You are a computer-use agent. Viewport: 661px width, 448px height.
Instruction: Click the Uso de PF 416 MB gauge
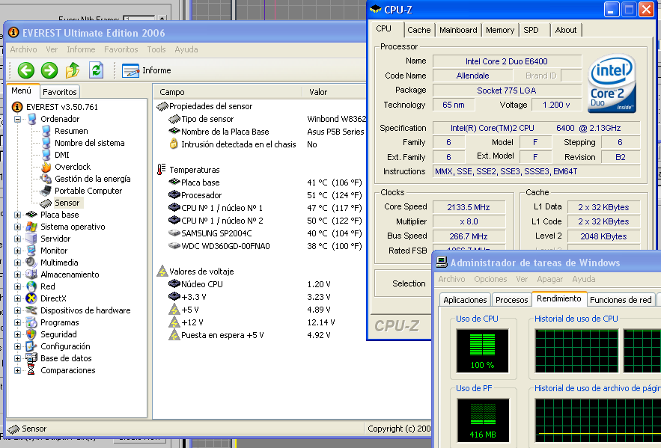tap(483, 420)
